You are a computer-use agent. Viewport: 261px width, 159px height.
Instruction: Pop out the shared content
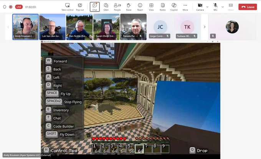[80, 7]
